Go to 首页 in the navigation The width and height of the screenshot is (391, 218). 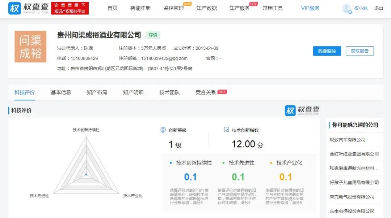pyautogui.click(x=113, y=8)
